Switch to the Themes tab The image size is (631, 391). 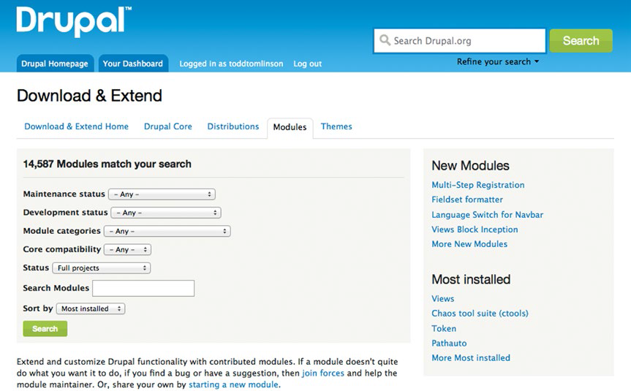pyautogui.click(x=336, y=126)
